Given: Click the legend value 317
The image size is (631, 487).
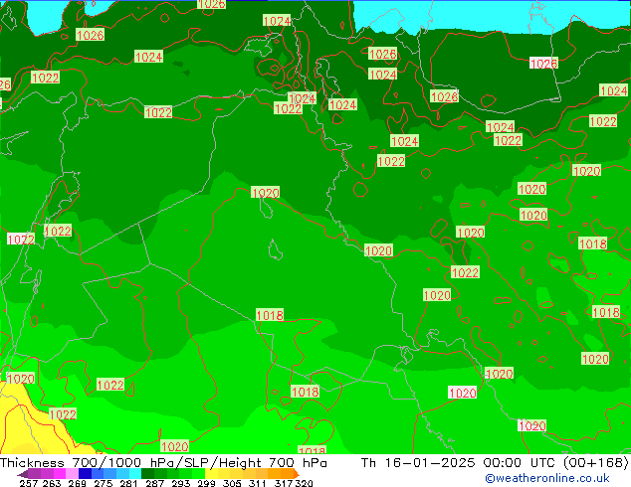Looking at the screenshot, I should tap(284, 483).
